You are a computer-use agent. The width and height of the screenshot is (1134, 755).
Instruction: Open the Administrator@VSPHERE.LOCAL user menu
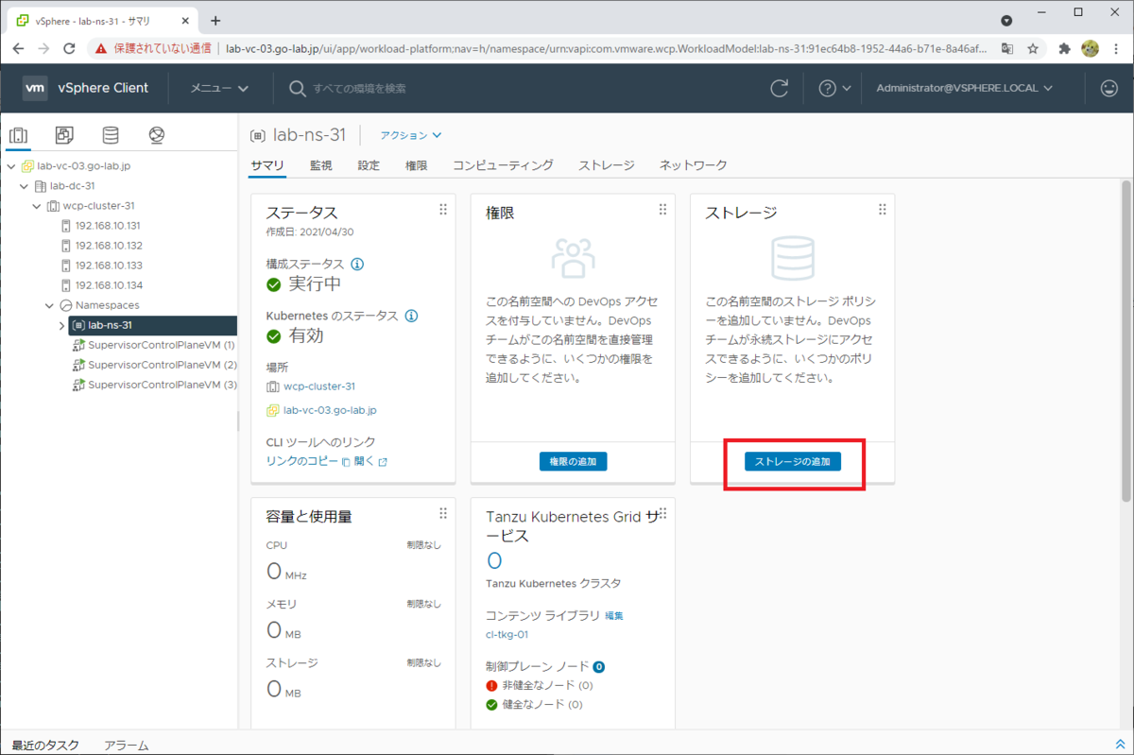coord(964,88)
